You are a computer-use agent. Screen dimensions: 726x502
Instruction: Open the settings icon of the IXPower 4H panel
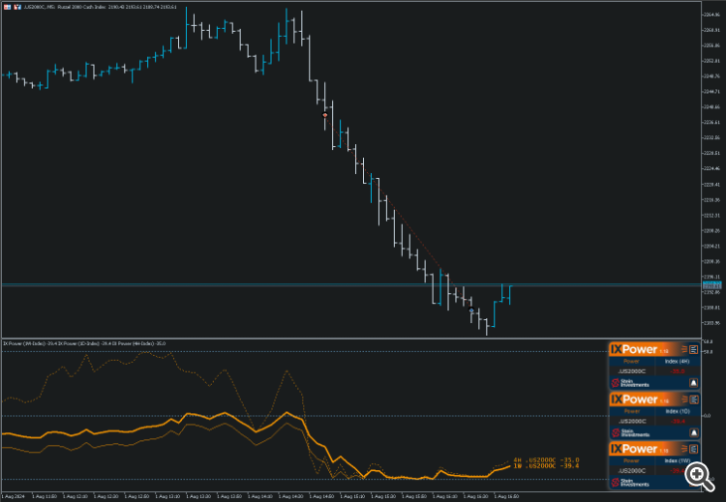pyautogui.click(x=693, y=349)
